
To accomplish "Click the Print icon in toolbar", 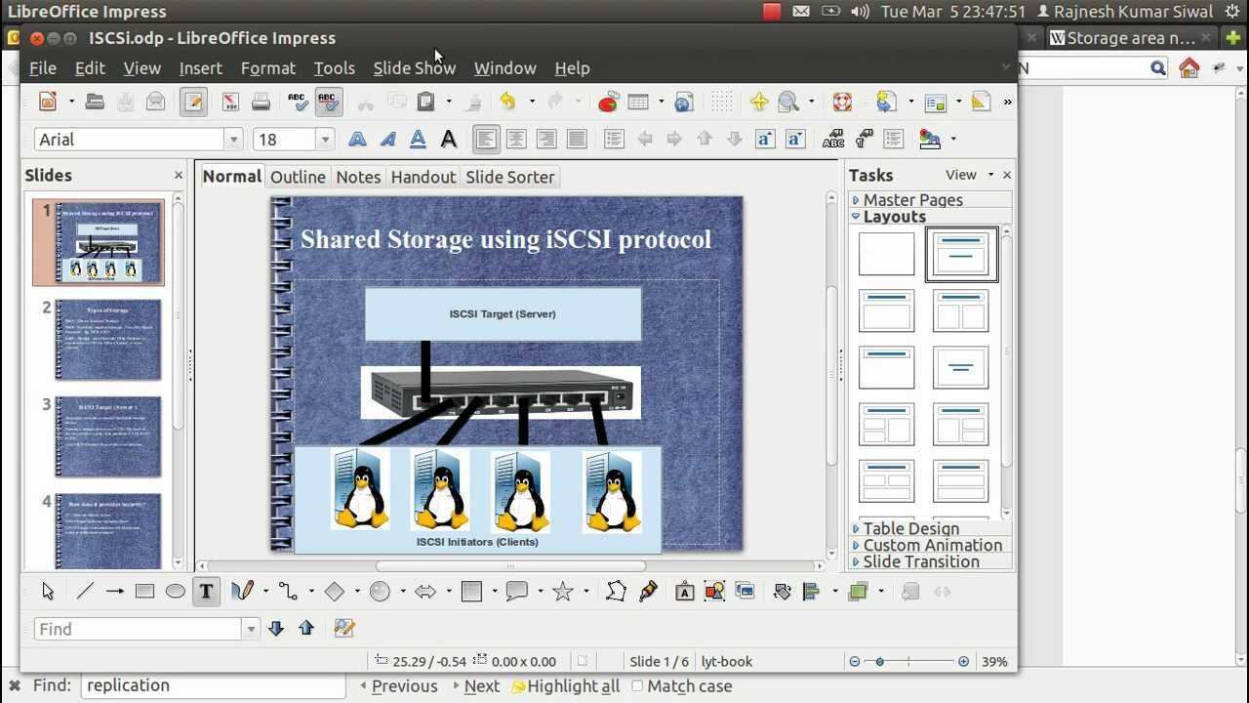I will [x=261, y=102].
